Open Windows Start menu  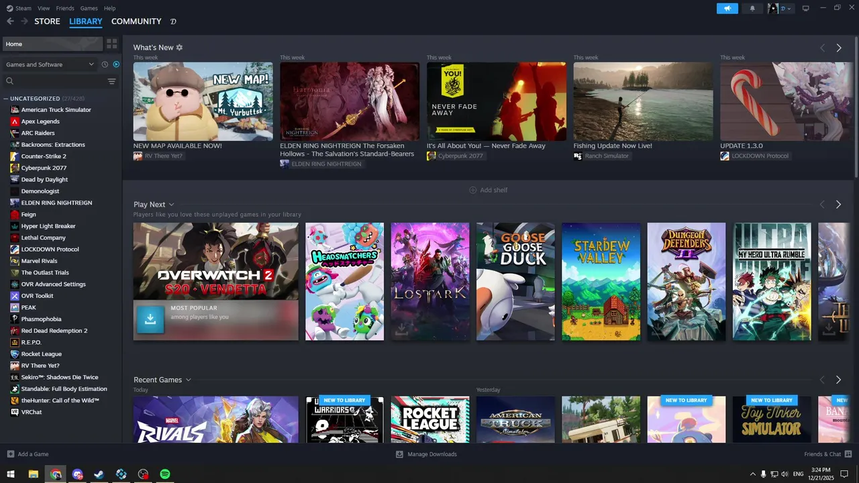point(11,474)
